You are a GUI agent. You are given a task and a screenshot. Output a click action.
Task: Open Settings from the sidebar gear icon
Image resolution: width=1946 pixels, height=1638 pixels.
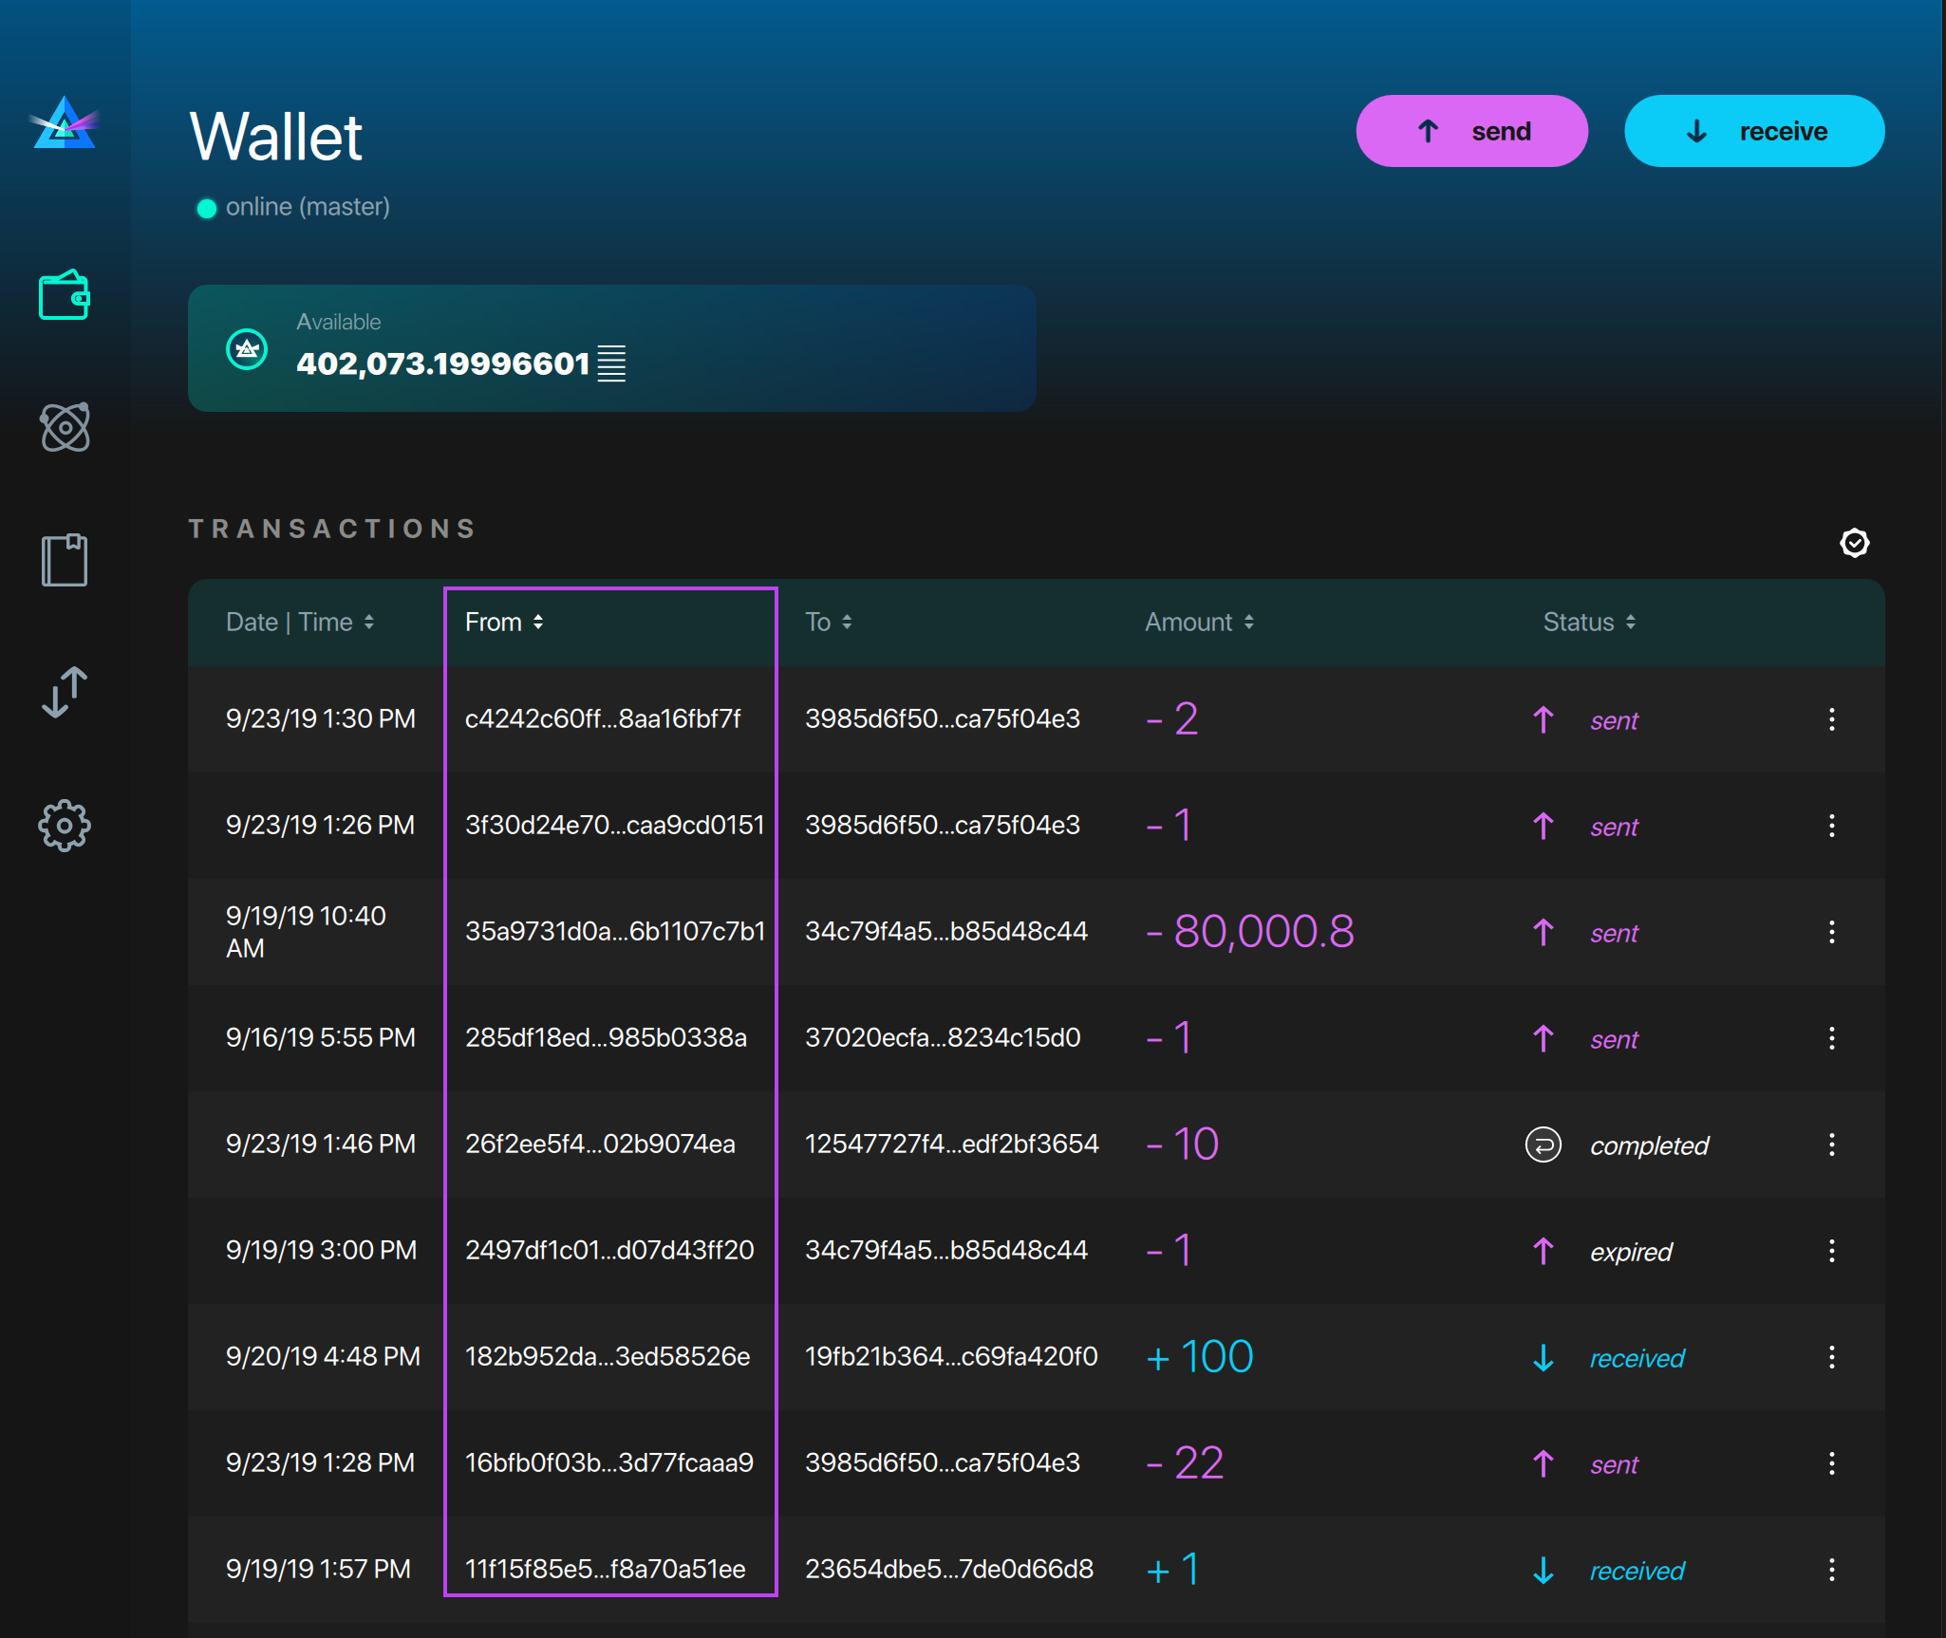pyautogui.click(x=65, y=825)
